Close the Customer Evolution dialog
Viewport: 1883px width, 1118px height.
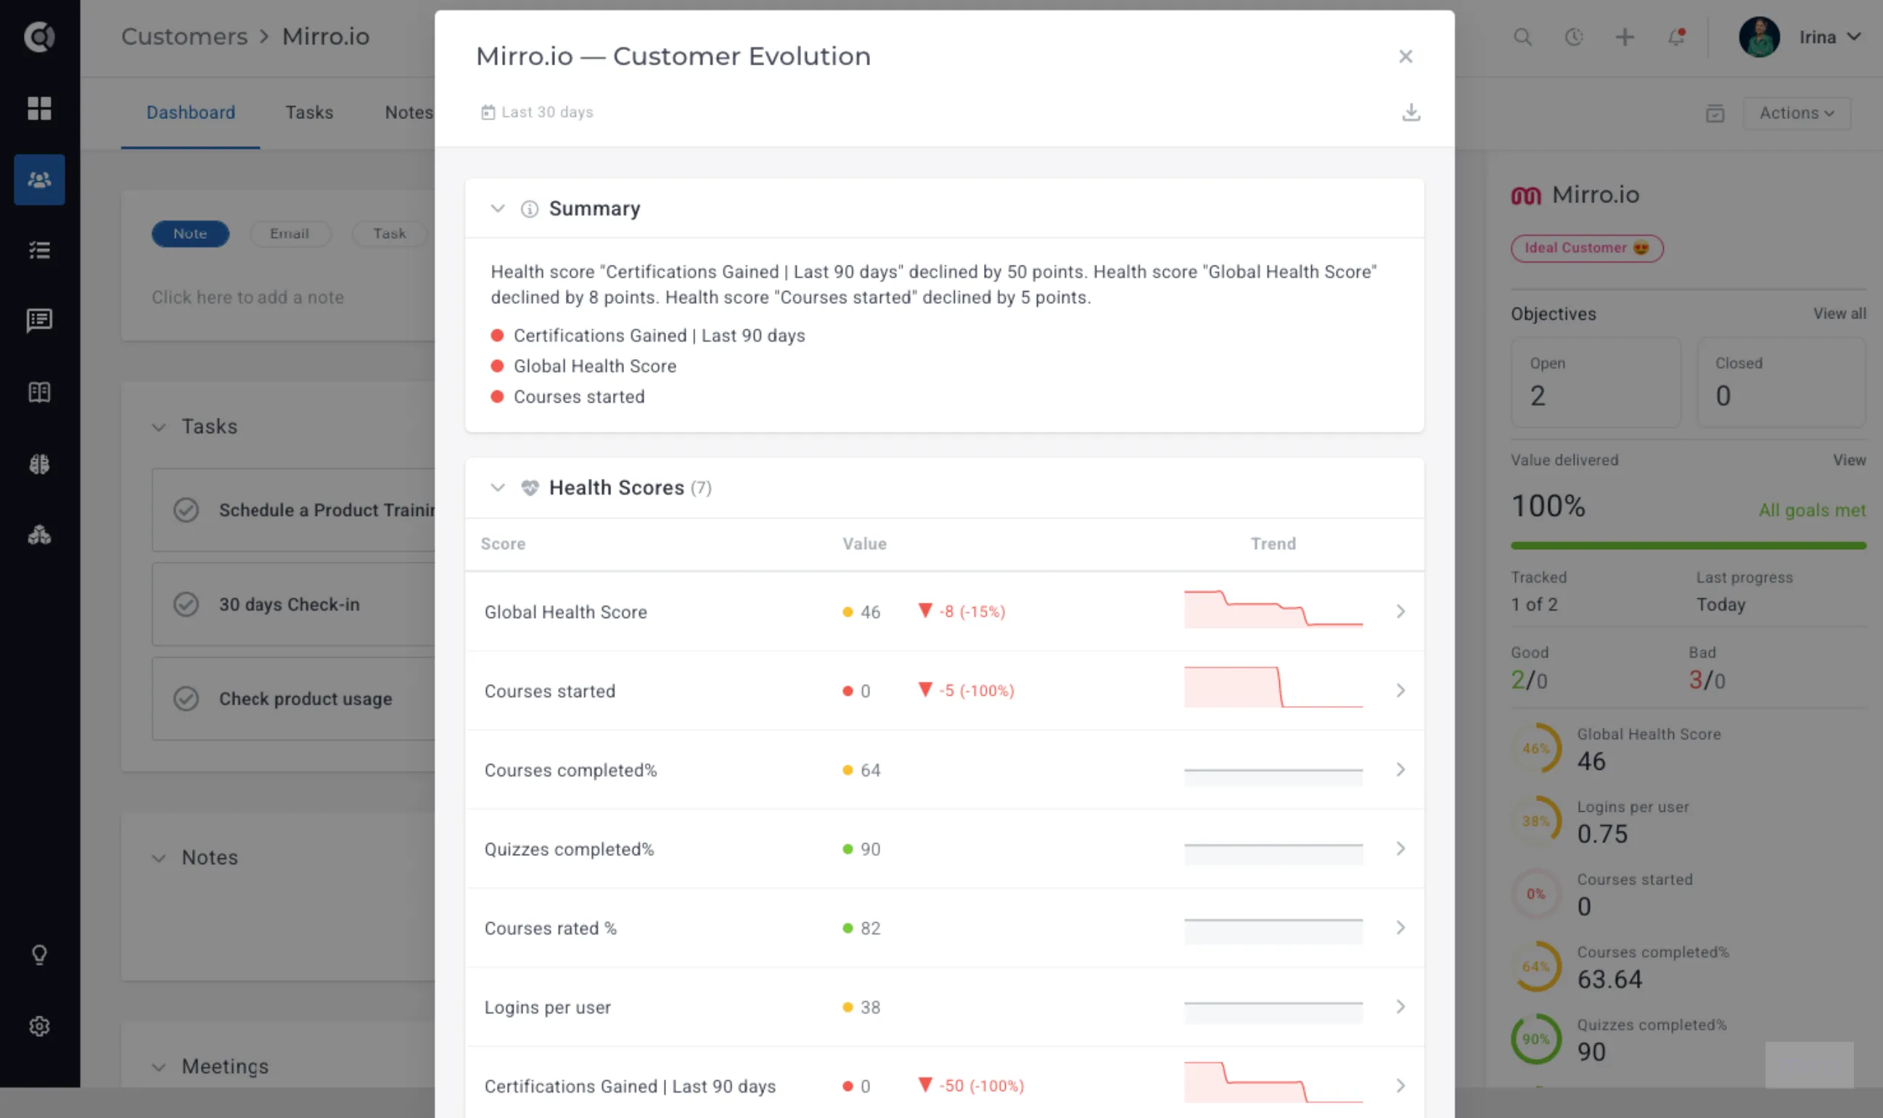(1405, 57)
